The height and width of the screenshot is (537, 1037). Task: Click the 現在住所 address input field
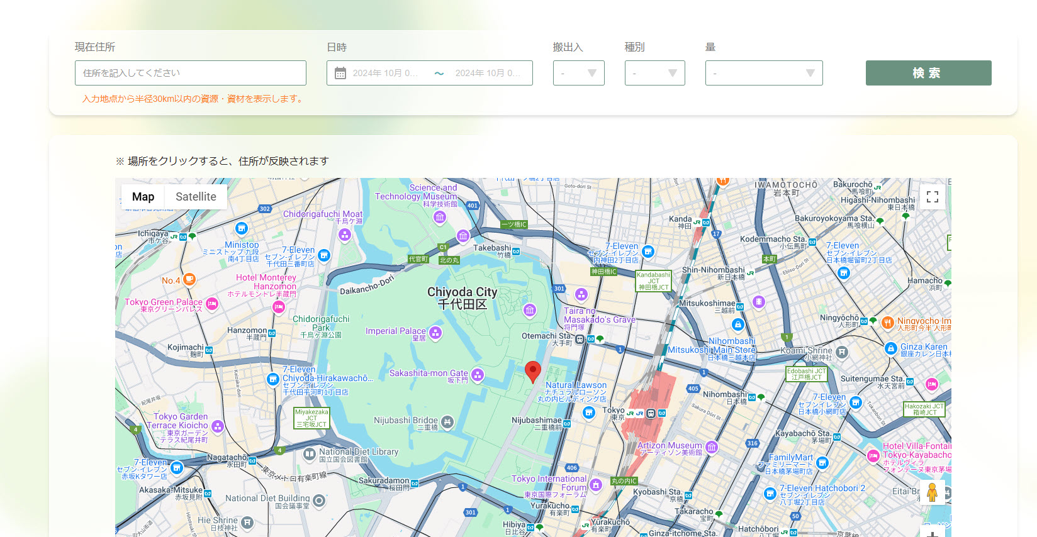(x=190, y=73)
